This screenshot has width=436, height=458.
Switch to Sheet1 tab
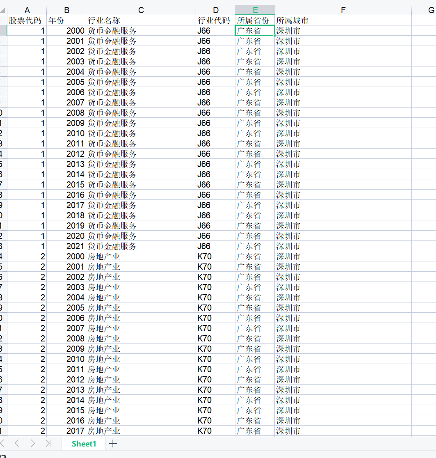click(84, 444)
